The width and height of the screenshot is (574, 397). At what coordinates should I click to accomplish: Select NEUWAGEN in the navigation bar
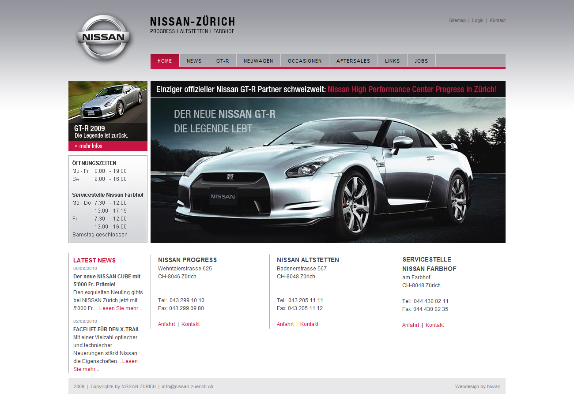[258, 61]
